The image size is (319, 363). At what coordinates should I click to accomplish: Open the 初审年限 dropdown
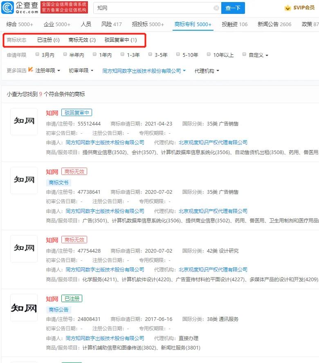click(x=81, y=71)
